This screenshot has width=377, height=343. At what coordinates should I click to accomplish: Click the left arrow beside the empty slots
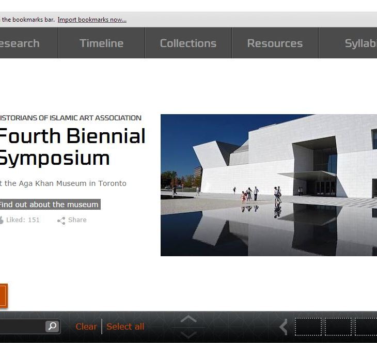point(283,326)
